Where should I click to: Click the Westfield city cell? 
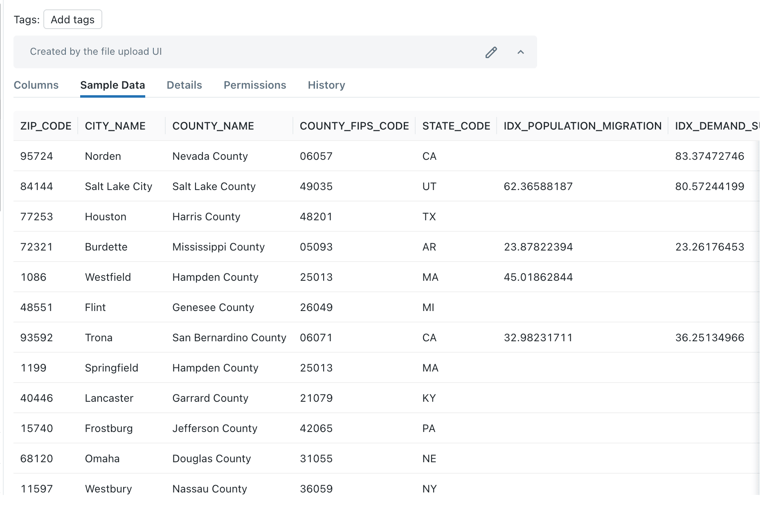tap(108, 277)
